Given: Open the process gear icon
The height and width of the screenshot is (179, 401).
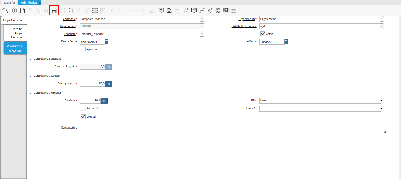Looking at the screenshot, I should click(218, 10).
